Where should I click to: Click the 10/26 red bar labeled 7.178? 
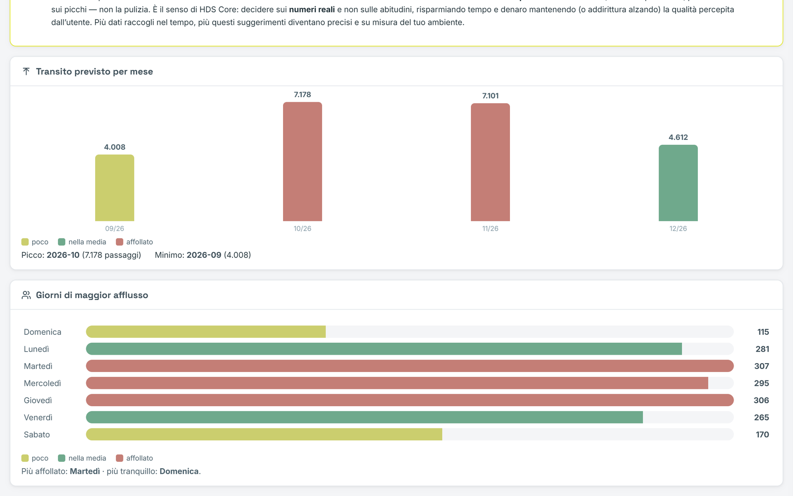302,162
